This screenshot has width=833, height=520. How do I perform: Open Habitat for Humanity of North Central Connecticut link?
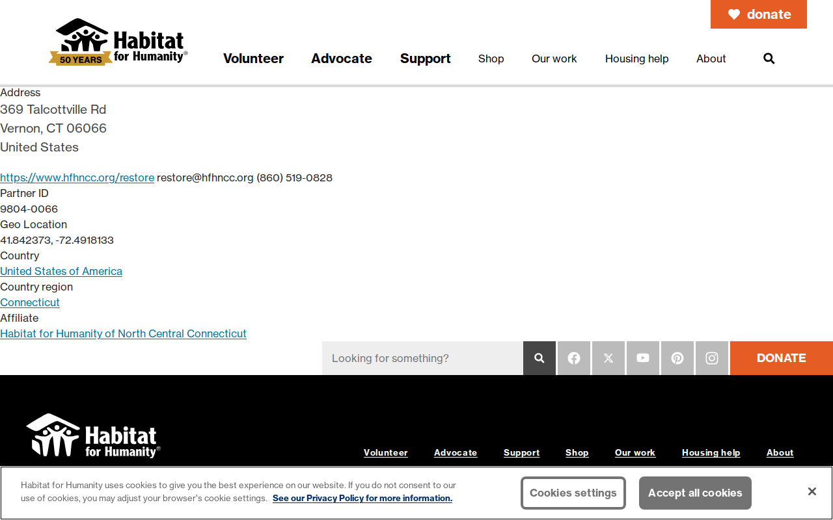[x=123, y=333]
